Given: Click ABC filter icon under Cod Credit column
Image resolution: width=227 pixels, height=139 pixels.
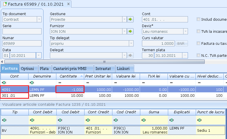Looking at the screenshot, I should (x=116, y=120).
